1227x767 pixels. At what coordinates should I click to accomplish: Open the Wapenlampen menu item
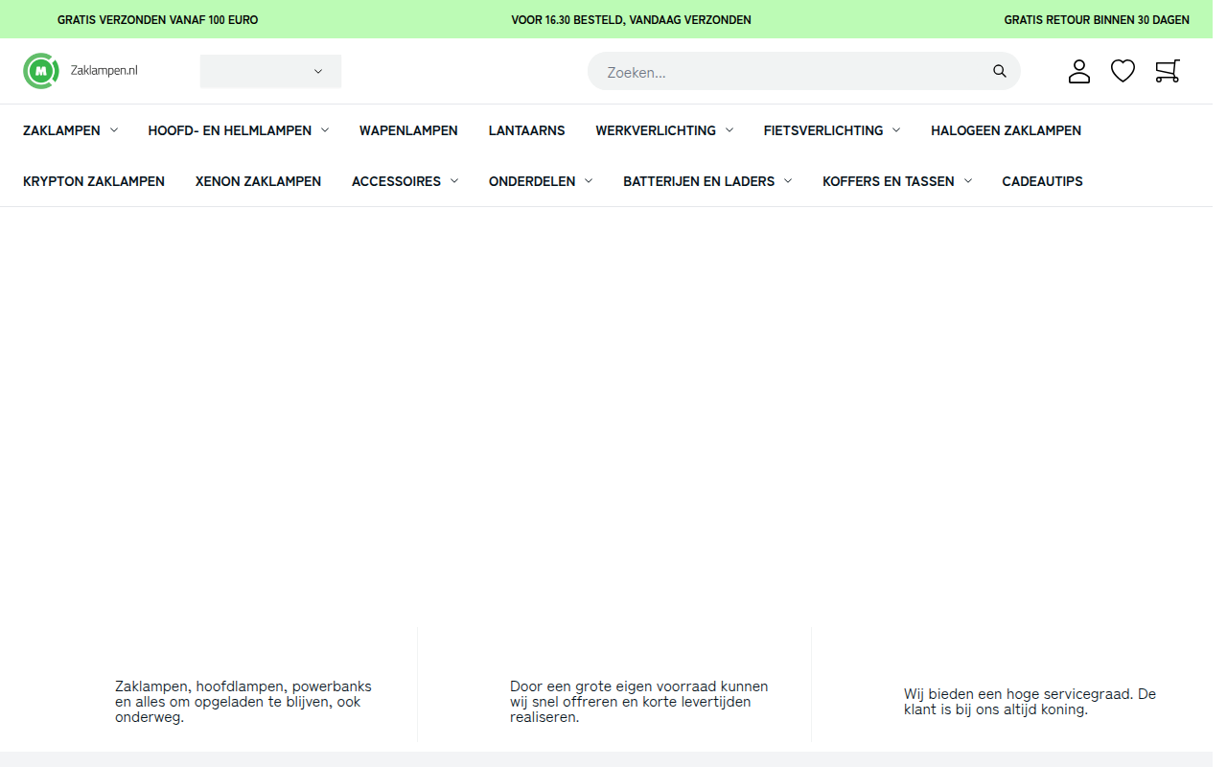pyautogui.click(x=408, y=130)
